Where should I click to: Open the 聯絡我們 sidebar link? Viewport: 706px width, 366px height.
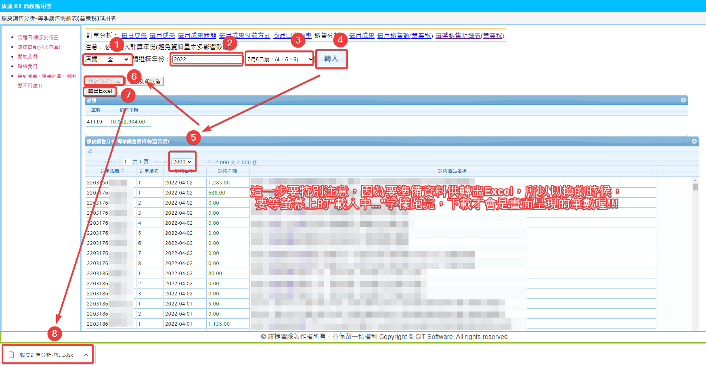pos(27,66)
